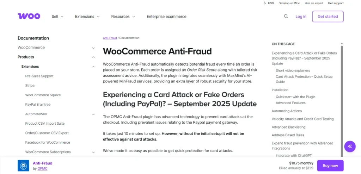The width and height of the screenshot is (361, 174).
Task: Open the Anti-Fraud breadcrumb link
Action: 110,38
